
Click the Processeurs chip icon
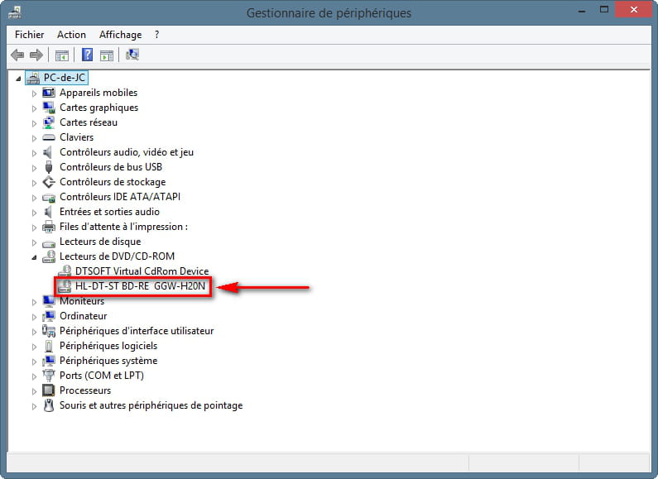click(x=49, y=390)
